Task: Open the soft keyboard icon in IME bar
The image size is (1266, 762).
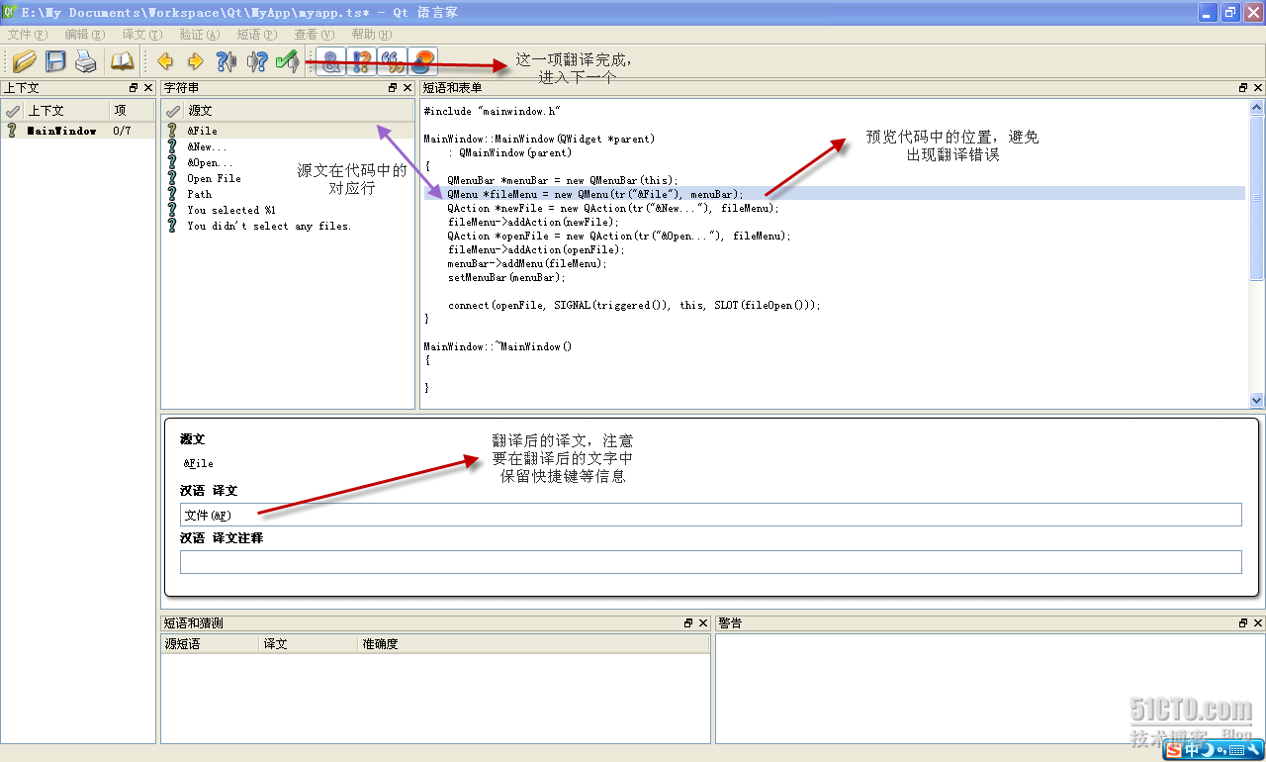Action: click(1235, 750)
